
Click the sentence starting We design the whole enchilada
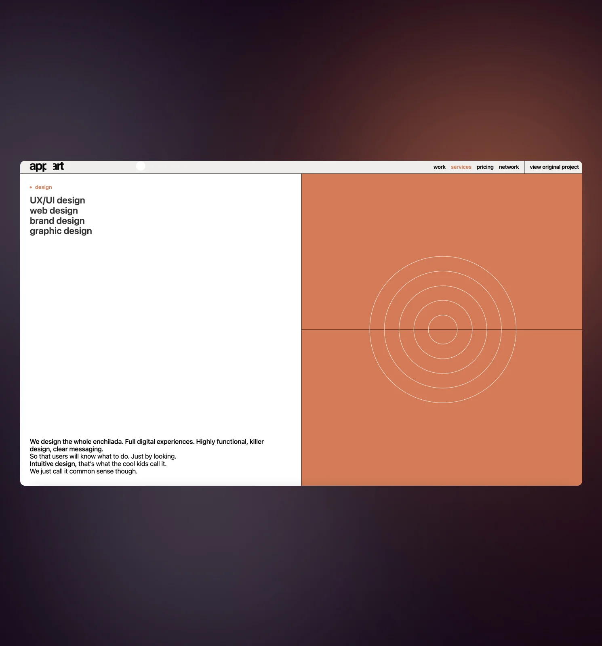tap(146, 442)
